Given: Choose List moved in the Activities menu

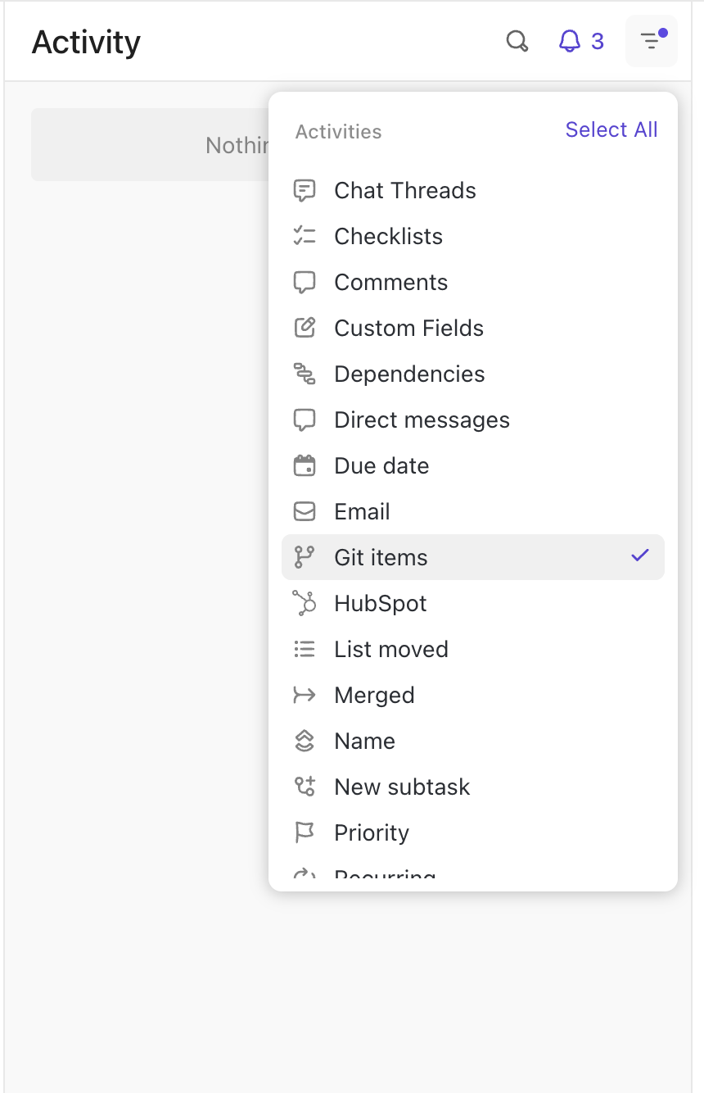Looking at the screenshot, I should 390,649.
